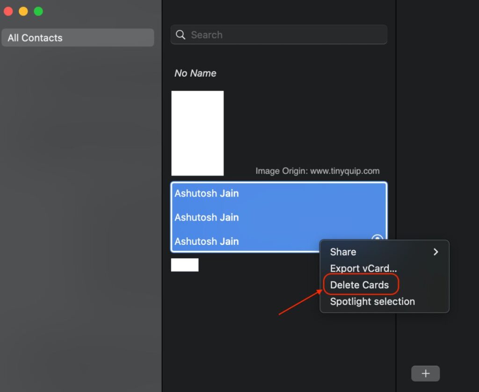Click the circular person indicator on the selected card
479x392 pixels.
pos(377,239)
